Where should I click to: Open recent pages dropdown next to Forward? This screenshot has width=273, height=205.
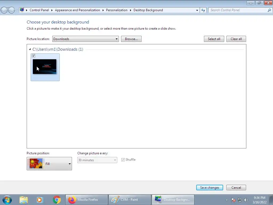[17, 10]
